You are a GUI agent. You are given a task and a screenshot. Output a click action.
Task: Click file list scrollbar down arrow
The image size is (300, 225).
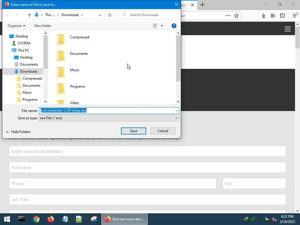point(178,102)
